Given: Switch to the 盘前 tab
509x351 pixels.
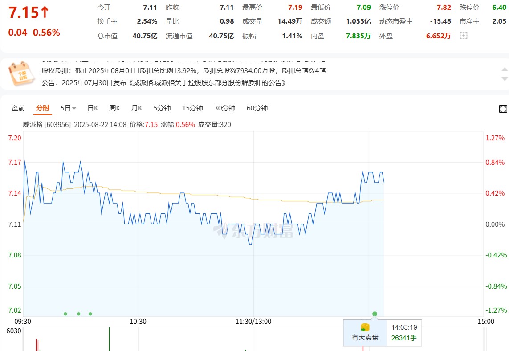Looking at the screenshot, I should 18,108.
